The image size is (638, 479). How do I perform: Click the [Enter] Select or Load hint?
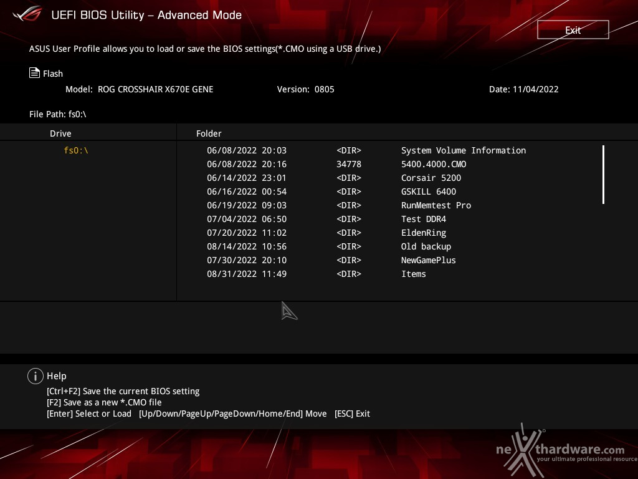(x=89, y=414)
